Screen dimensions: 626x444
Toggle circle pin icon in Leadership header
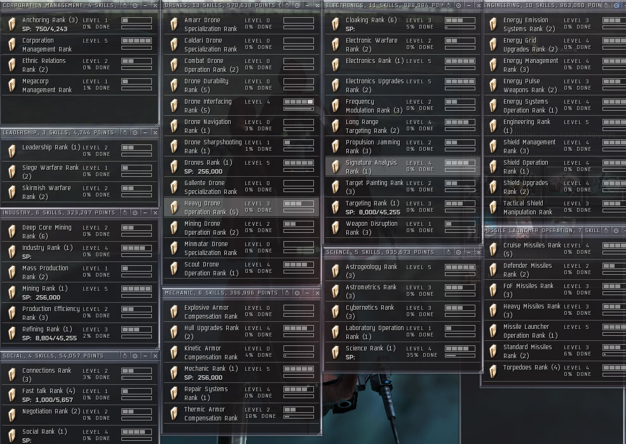click(135, 132)
